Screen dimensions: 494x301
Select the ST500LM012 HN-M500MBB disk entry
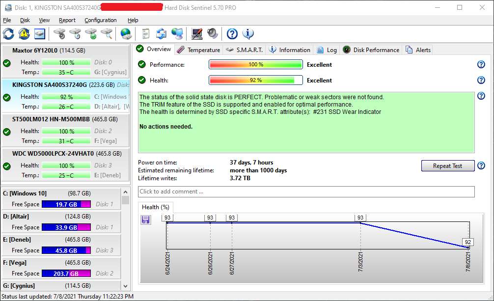tap(65, 130)
